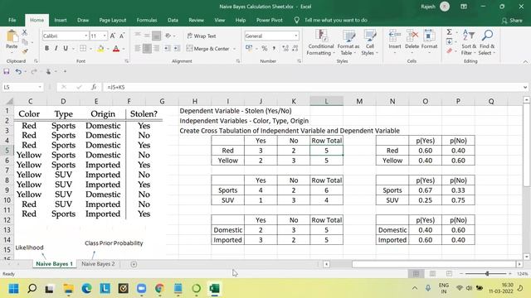This screenshot has height=298, width=531.
Task: Toggle center horizontal alignment
Action: click(x=147, y=49)
